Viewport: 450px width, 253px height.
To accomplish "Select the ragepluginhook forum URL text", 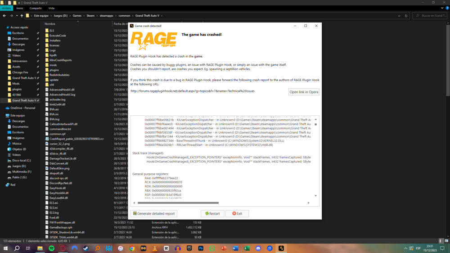I will (193, 91).
